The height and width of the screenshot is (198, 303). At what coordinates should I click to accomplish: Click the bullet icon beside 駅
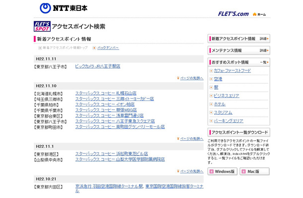click(x=211, y=88)
